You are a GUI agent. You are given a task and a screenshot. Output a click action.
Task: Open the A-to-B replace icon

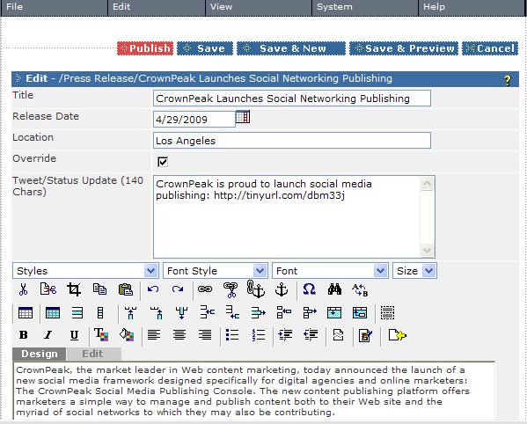[x=360, y=290]
